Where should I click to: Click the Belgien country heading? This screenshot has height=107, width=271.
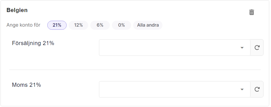tap(17, 10)
